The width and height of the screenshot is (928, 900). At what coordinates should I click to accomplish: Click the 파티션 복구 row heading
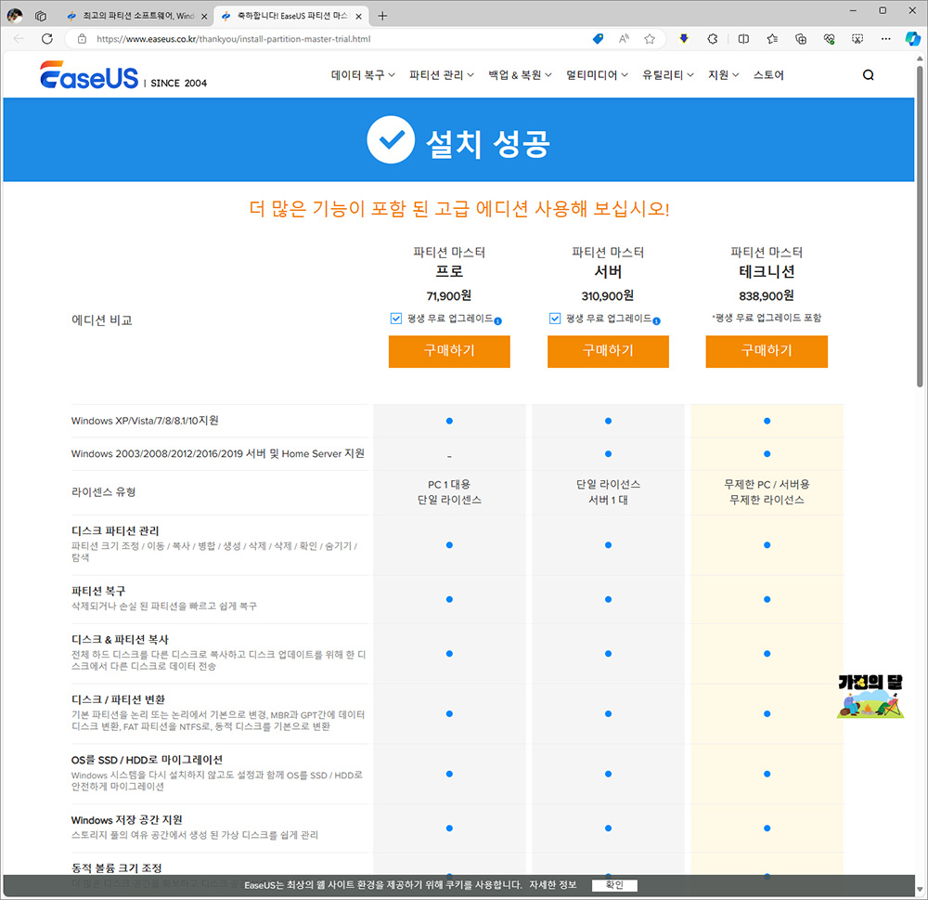[98, 592]
